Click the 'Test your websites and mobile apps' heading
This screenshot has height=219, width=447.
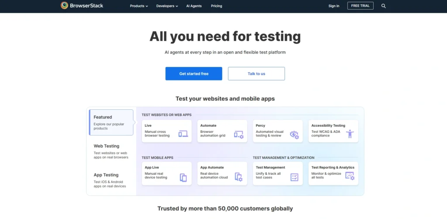click(x=225, y=99)
